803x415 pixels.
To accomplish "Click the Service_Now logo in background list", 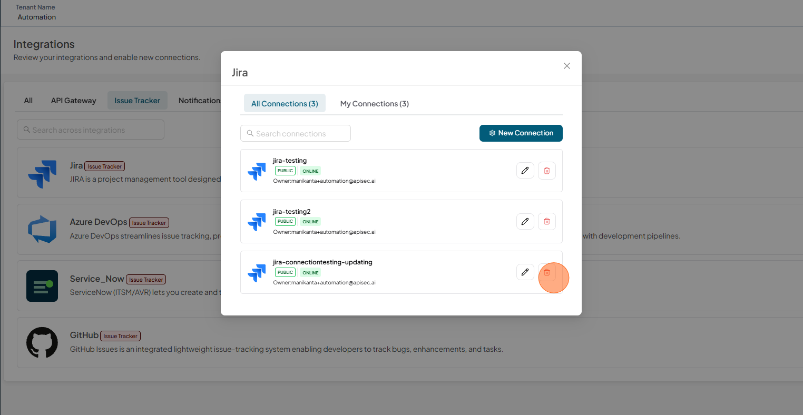I will [x=42, y=286].
